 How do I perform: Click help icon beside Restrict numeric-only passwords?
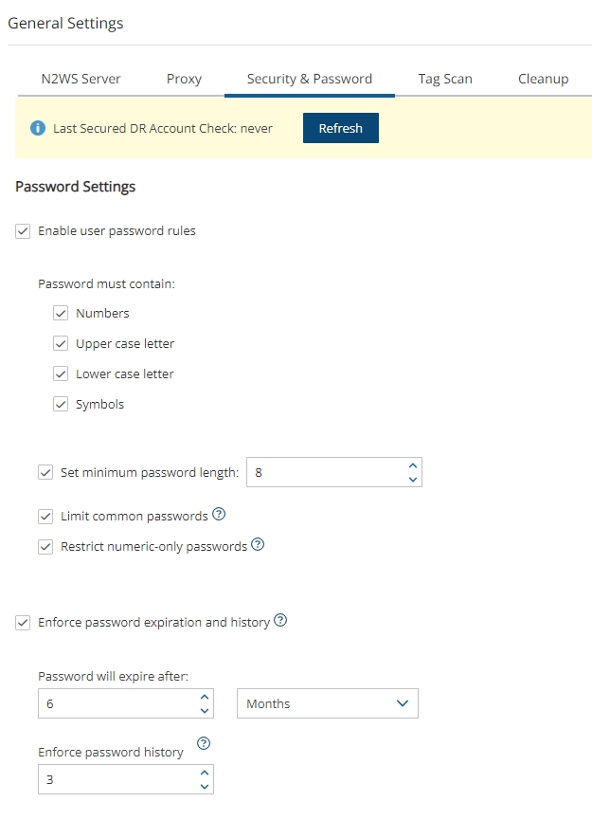[x=258, y=545]
